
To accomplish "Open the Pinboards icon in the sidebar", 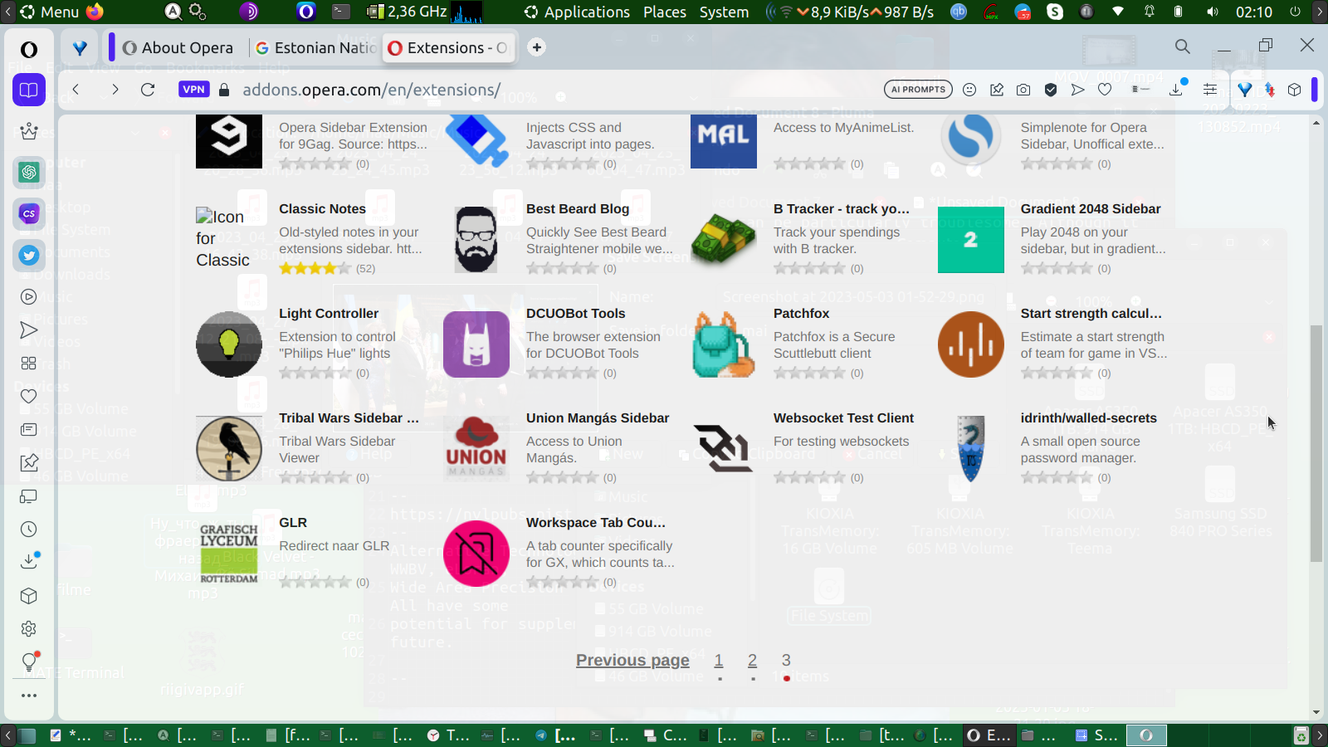I will 29,463.
